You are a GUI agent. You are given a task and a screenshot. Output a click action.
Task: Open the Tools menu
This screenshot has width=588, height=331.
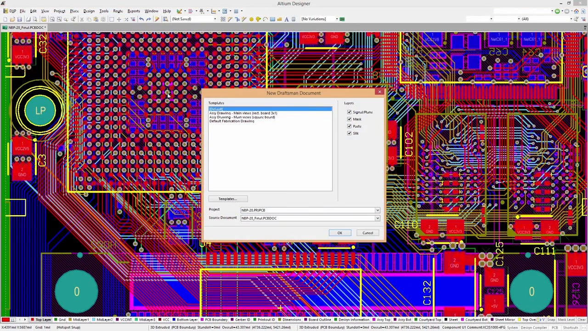(x=104, y=11)
